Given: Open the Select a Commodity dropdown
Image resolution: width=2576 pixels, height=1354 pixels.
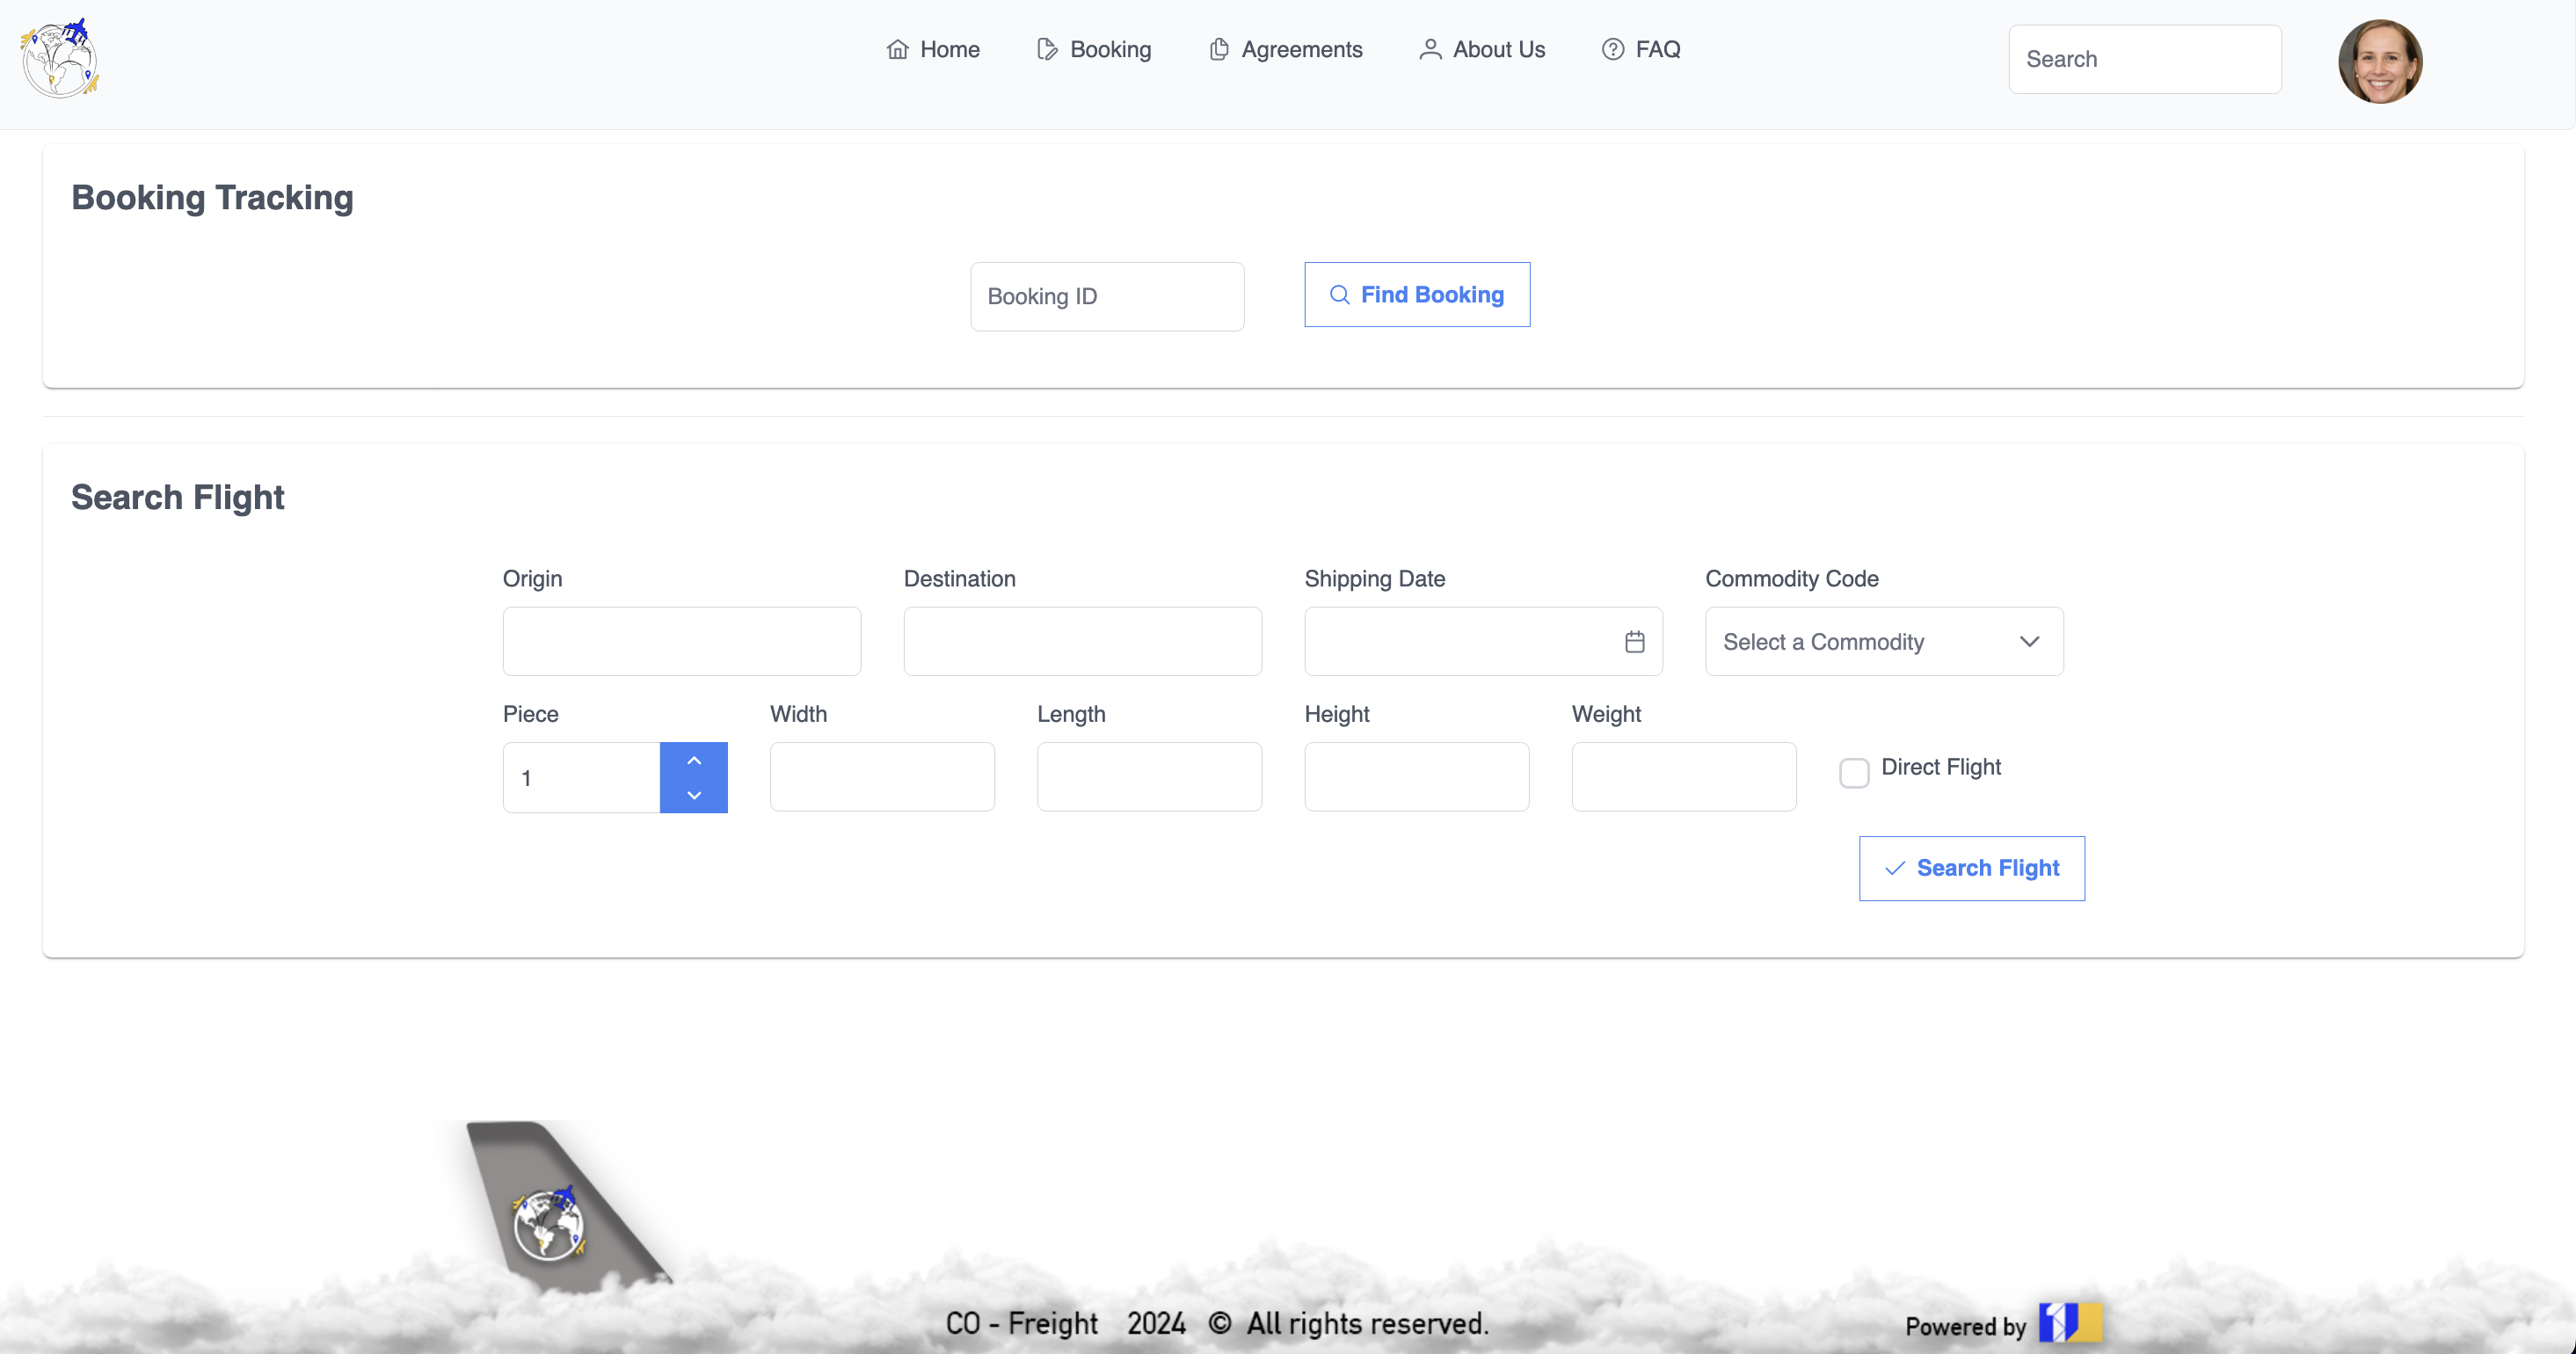Looking at the screenshot, I should click(1884, 642).
